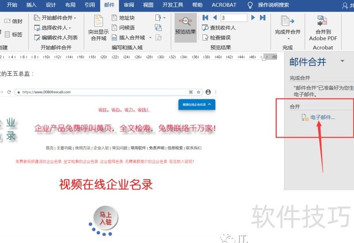
Task: Click 查找收件人 button
Action: point(219,28)
